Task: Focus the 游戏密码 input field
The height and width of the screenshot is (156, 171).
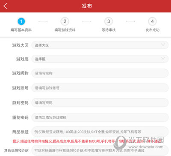Action: [x=100, y=103]
